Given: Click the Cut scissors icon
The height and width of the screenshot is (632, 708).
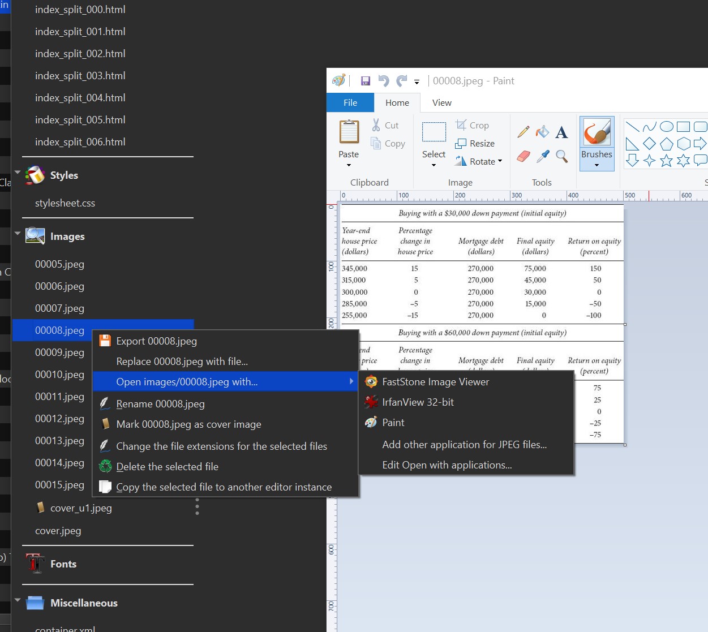Looking at the screenshot, I should (x=376, y=125).
